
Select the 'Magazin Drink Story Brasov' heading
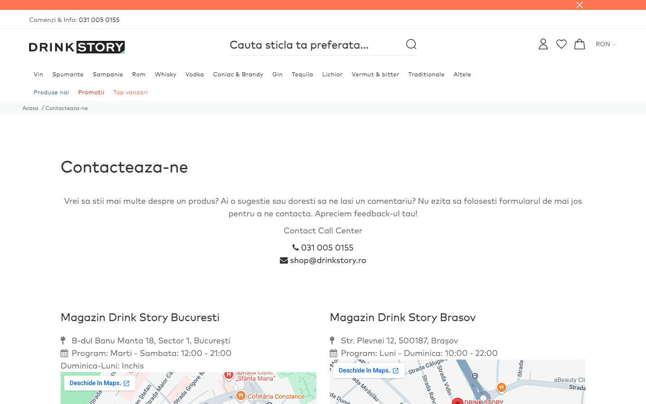coord(402,317)
